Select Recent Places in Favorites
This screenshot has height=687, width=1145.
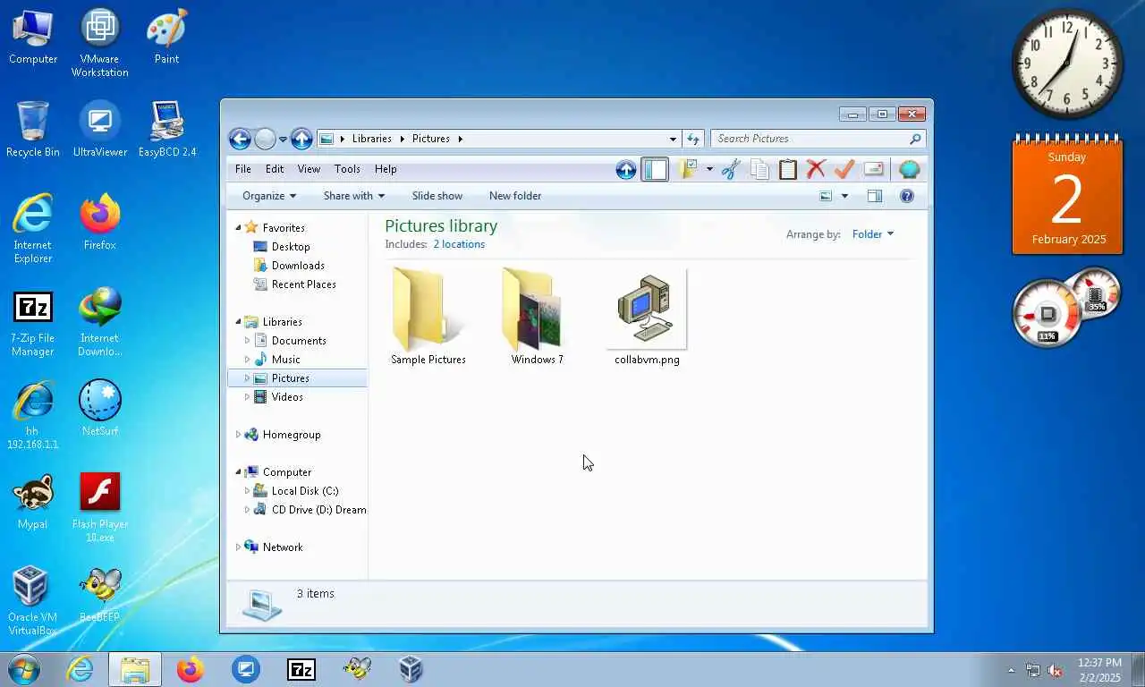304,284
